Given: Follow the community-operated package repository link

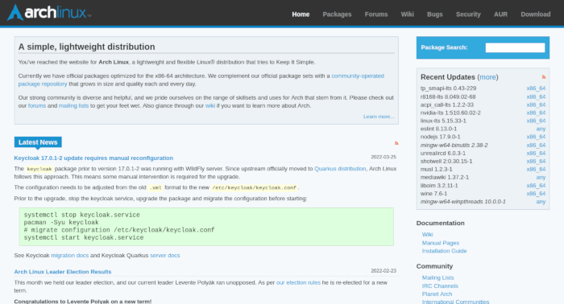Looking at the screenshot, I should point(358,76).
